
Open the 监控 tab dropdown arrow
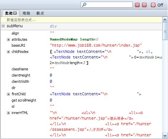tap(15, 13)
